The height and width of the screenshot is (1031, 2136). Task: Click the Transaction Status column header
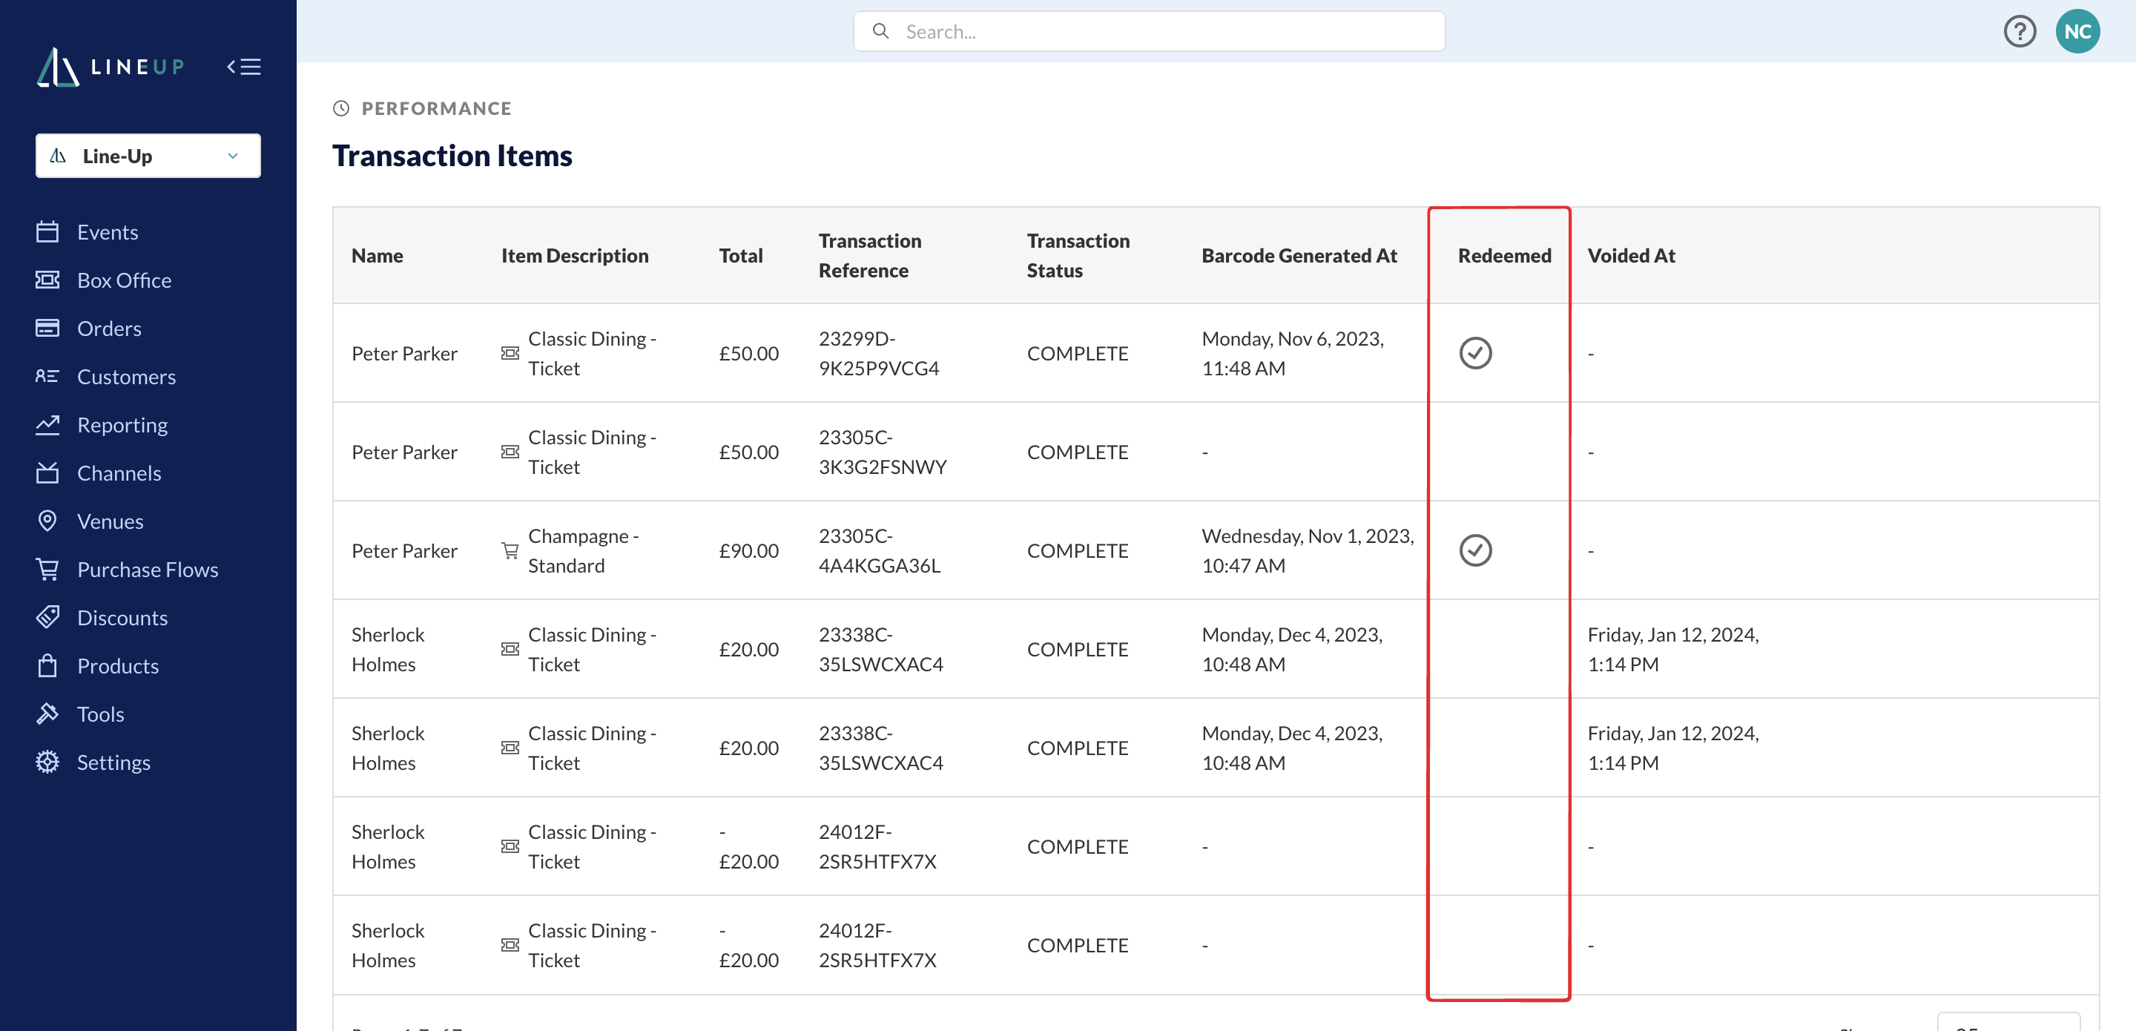pos(1078,254)
